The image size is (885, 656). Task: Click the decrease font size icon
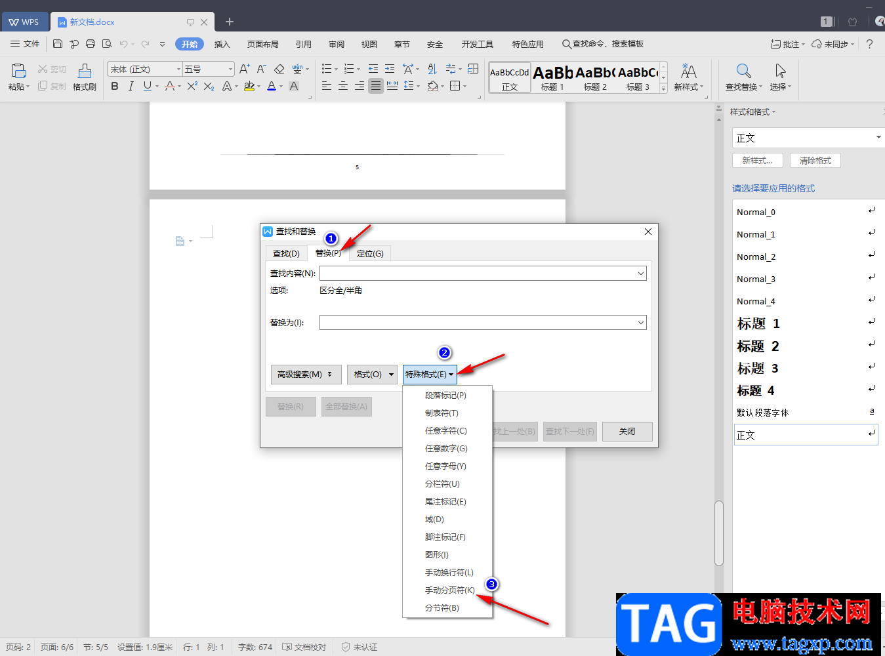tap(261, 69)
